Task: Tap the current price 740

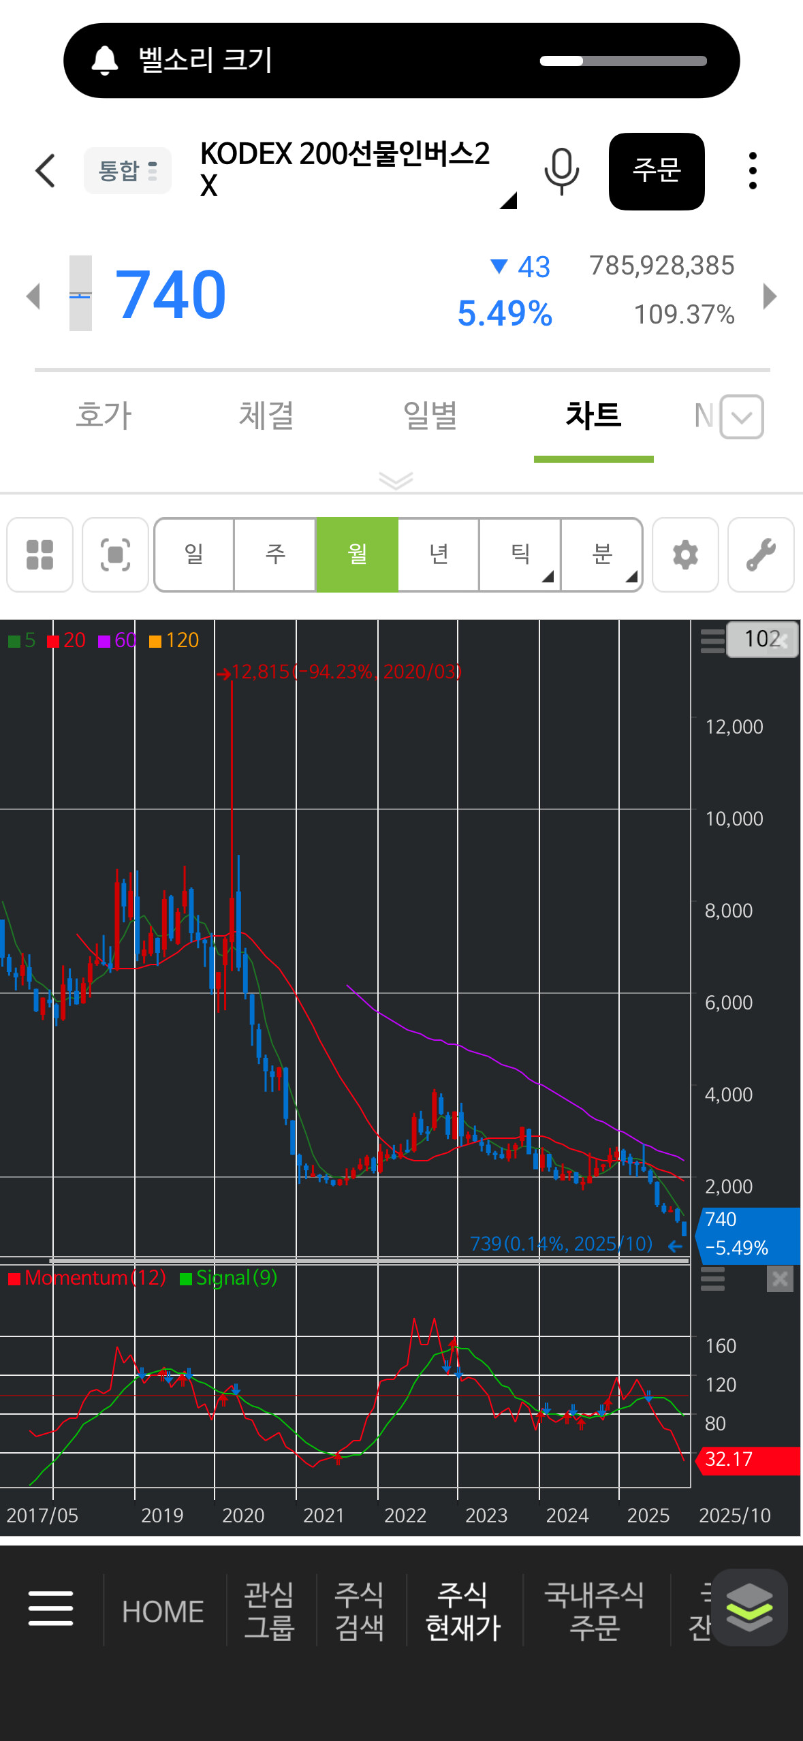Action: (170, 294)
